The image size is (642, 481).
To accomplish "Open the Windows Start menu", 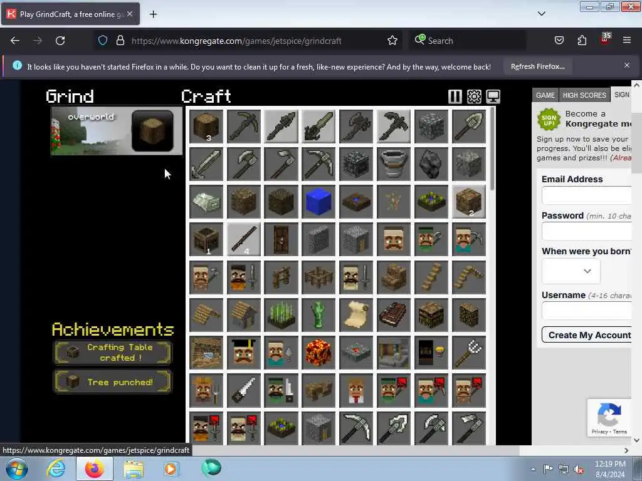I will click(x=16, y=468).
